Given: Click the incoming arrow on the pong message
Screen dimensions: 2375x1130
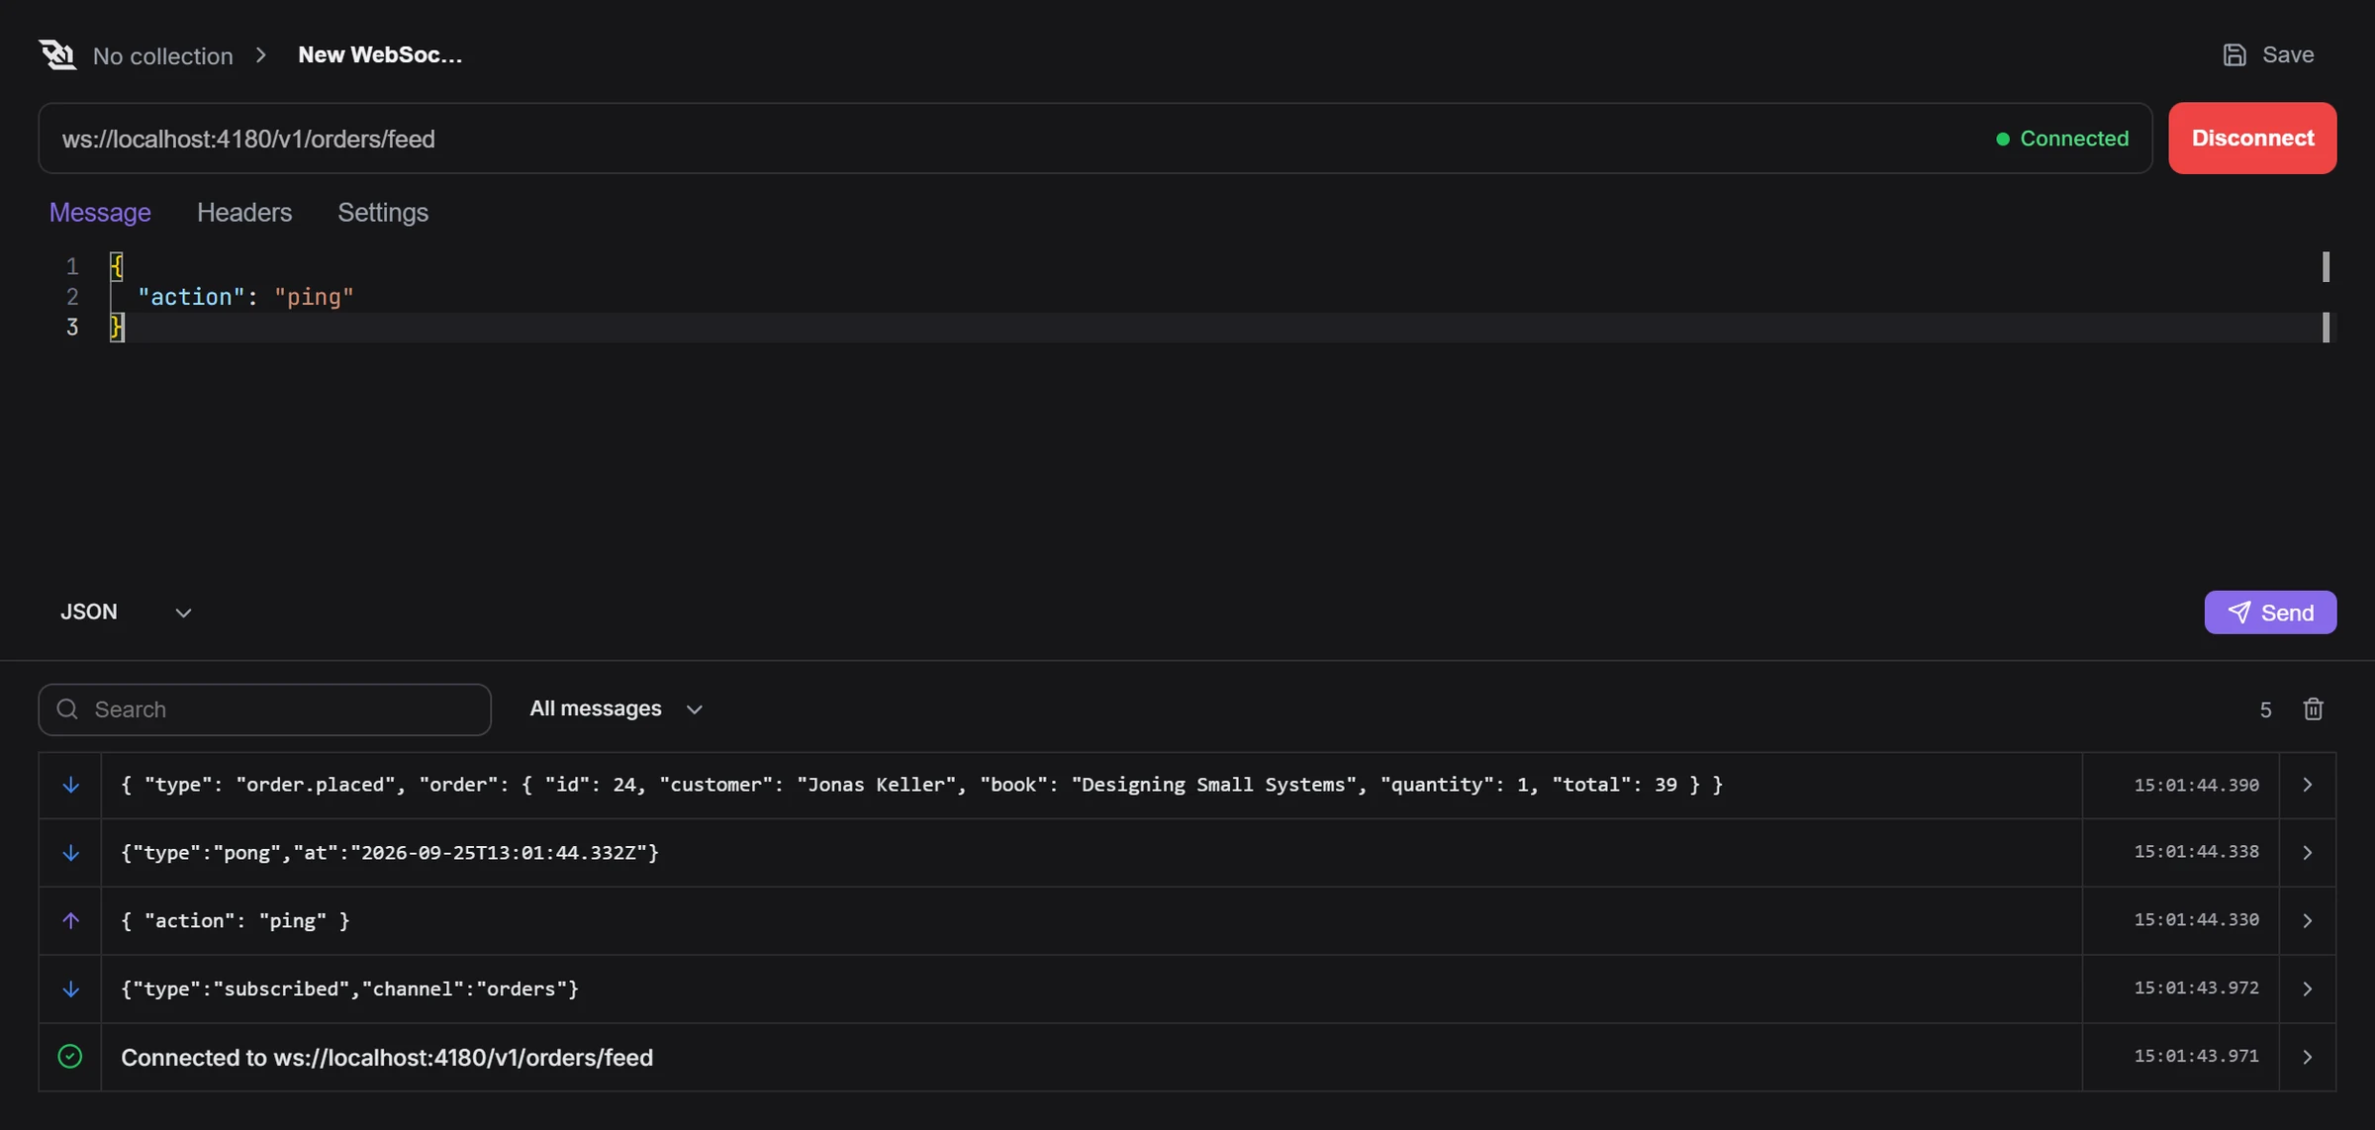Looking at the screenshot, I should [70, 852].
